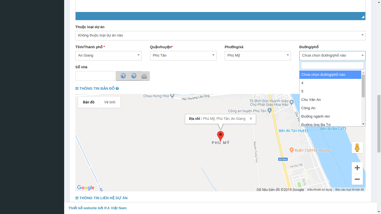Click the THÔNG TIN BẢN ĐỒ section heading
The width and height of the screenshot is (381, 214).
point(97,89)
